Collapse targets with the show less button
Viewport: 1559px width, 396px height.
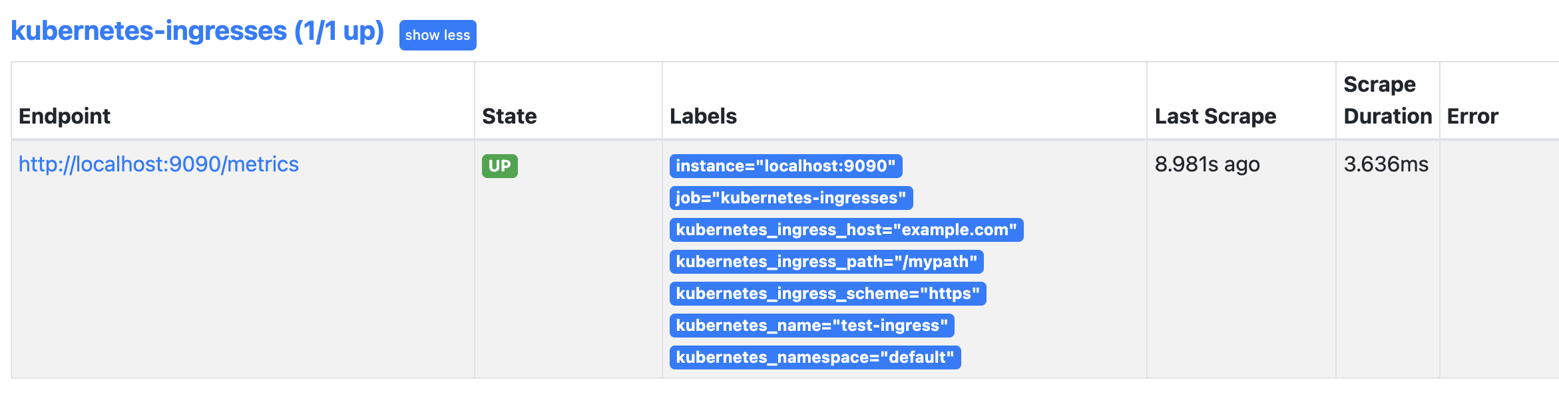(437, 35)
